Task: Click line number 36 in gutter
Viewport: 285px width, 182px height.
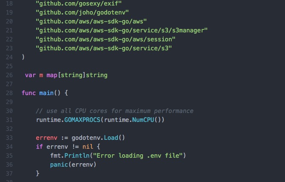Action: click(9, 165)
